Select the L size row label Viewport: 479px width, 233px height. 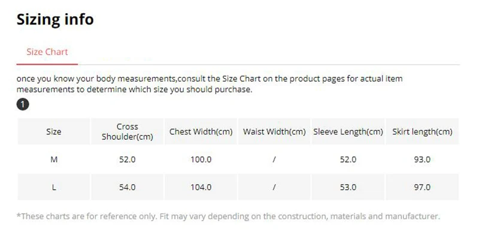(54, 187)
